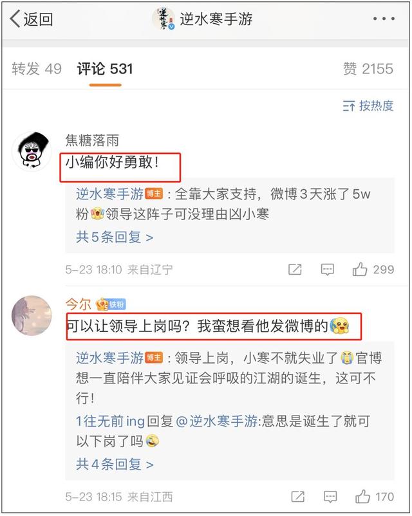Image resolution: width=412 pixels, height=516 pixels.
Task: Select the 评论 531 tab
Action: tap(105, 69)
